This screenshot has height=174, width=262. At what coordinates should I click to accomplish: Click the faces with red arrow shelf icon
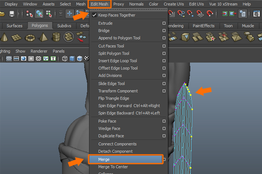point(81,37)
